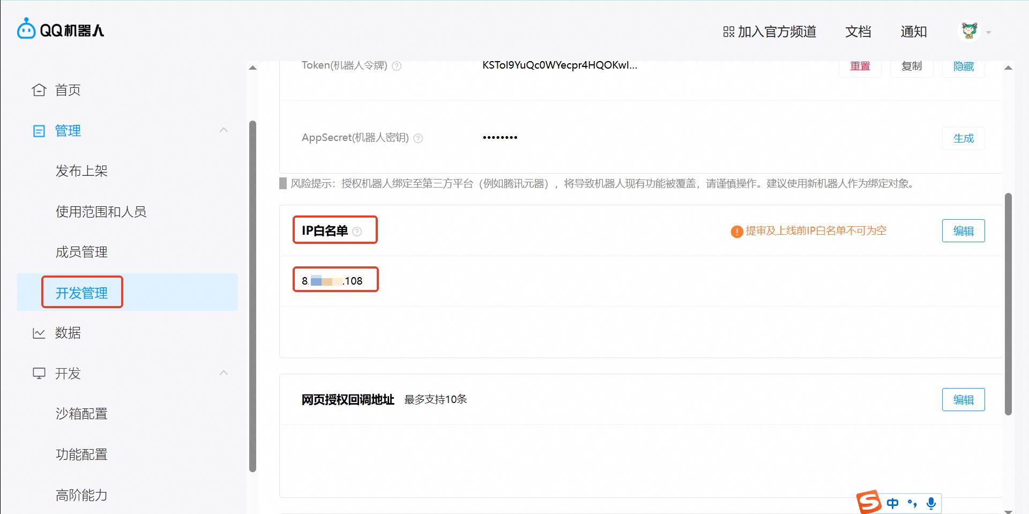
Task: Activate the Sogou voice input microphone icon
Action: 931,503
